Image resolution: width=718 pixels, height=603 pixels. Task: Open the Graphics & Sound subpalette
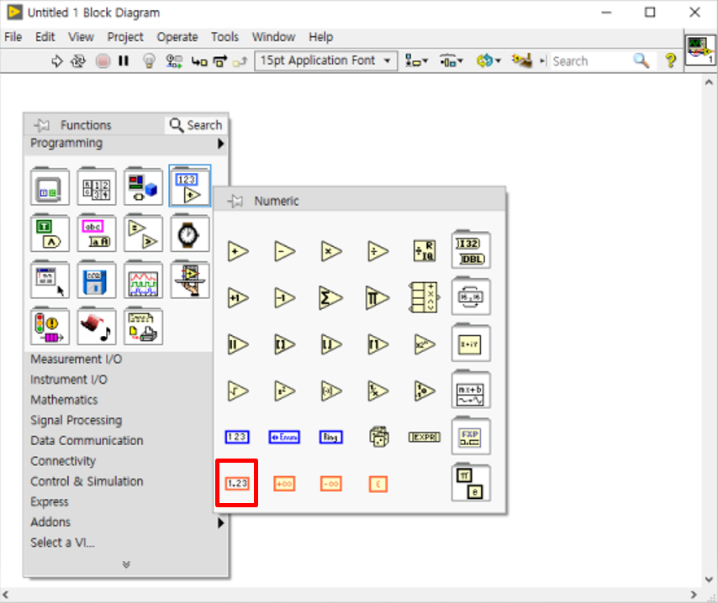tap(97, 326)
